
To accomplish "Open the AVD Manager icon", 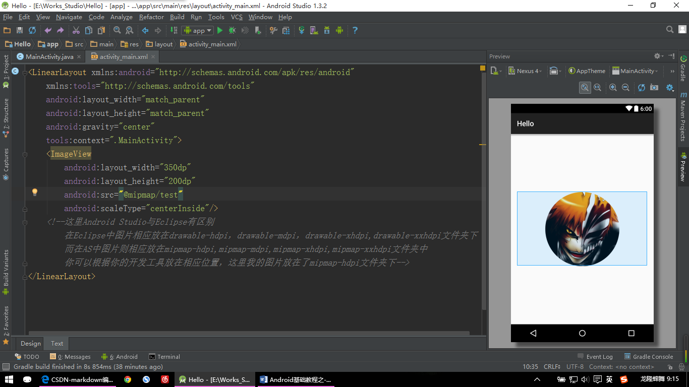I will 314,30.
